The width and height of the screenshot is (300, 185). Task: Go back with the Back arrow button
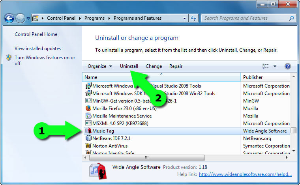tap(9, 19)
